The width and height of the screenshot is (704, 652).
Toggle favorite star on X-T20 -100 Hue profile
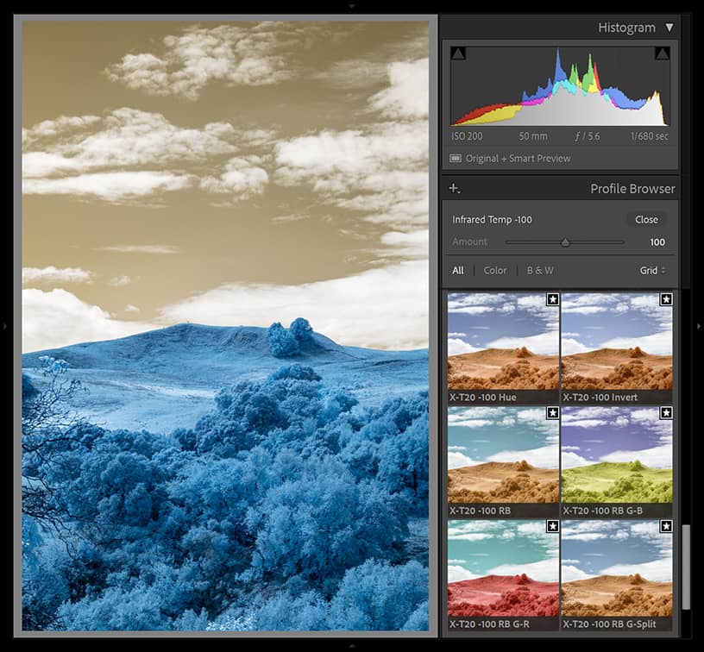(551, 300)
